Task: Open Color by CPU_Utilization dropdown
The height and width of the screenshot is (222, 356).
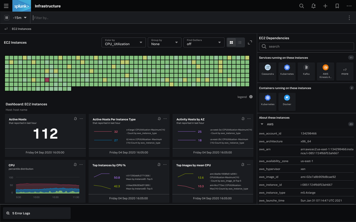Action: [124, 42]
